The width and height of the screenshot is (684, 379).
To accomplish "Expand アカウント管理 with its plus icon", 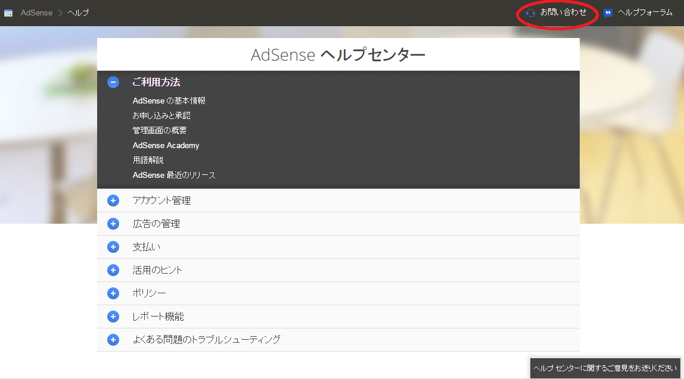I will [113, 201].
